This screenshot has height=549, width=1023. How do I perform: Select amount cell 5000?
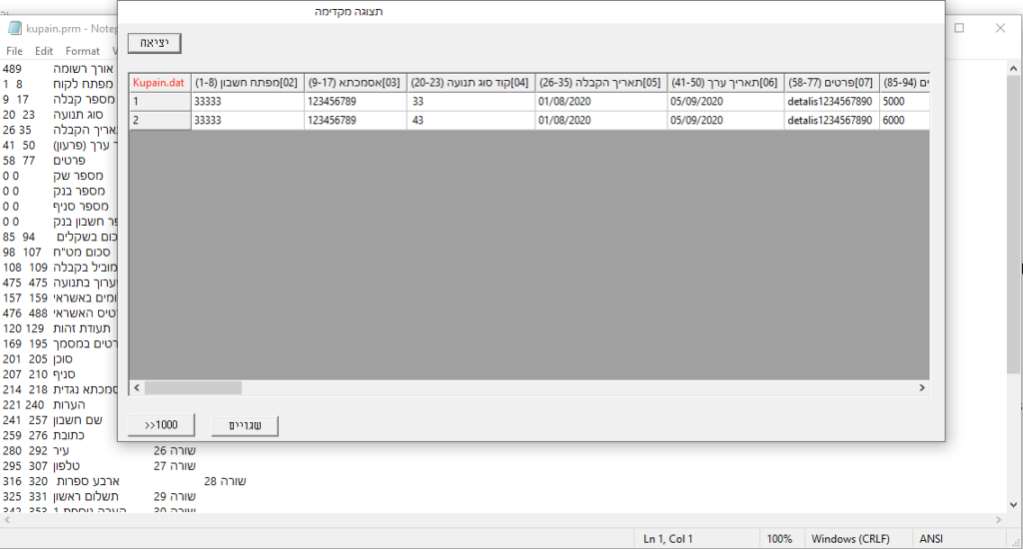click(904, 102)
